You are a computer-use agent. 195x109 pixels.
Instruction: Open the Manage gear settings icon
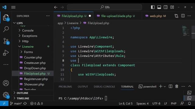[6, 95]
